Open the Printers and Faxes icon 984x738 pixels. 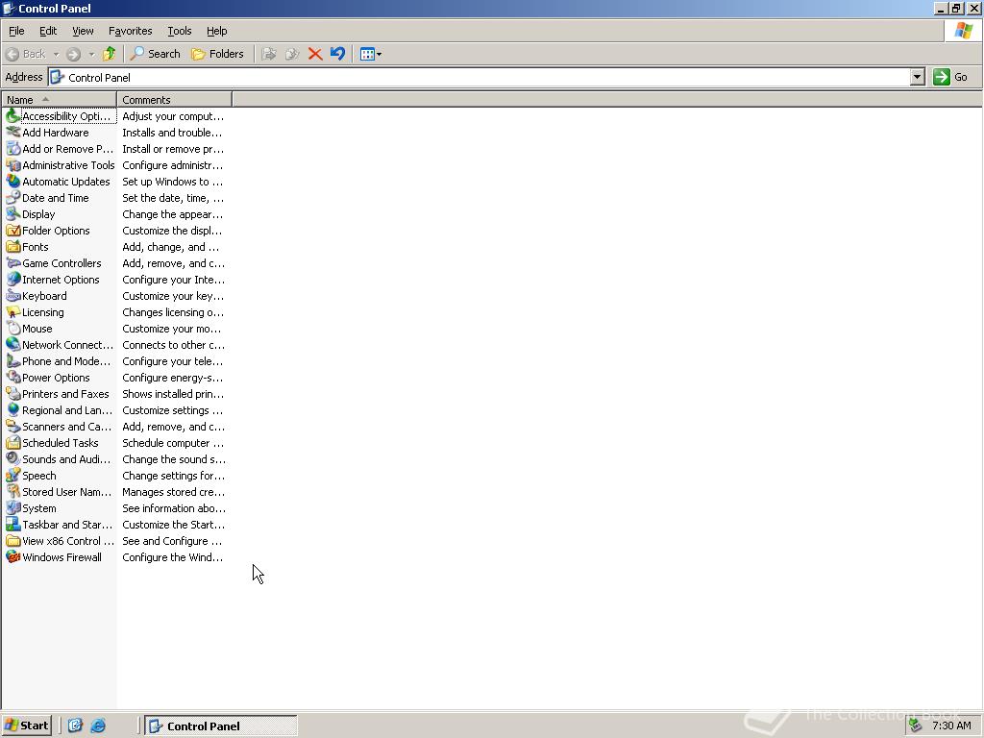pyautogui.click(x=13, y=393)
